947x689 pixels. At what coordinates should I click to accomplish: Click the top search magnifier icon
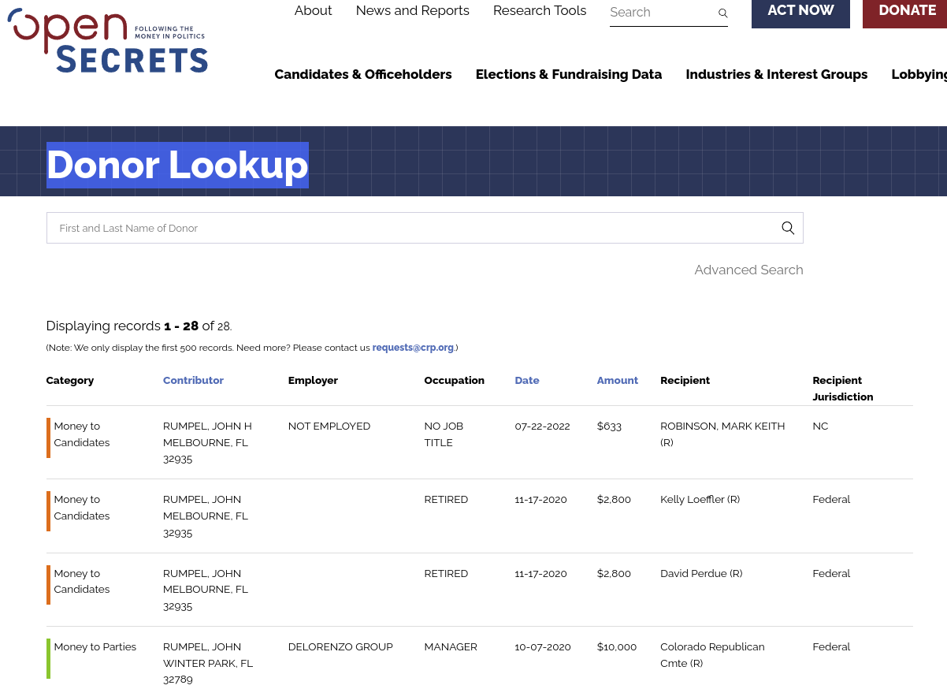tap(722, 13)
